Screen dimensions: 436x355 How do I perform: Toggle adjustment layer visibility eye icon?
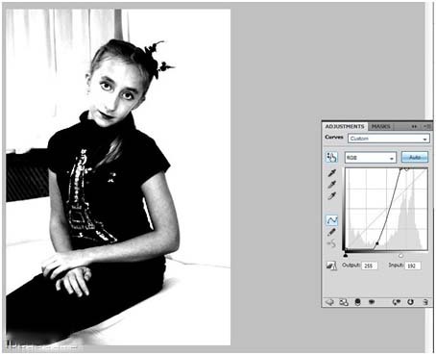372,302
